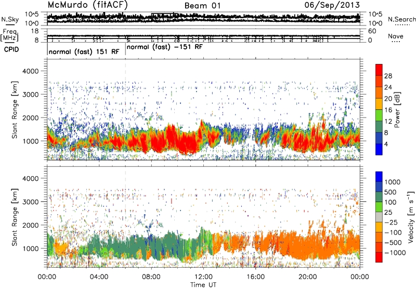Image resolution: width=416 pixels, height=288 pixels.
Task: Click the "100" value on velocity colorbar
Action: pyautogui.click(x=391, y=202)
